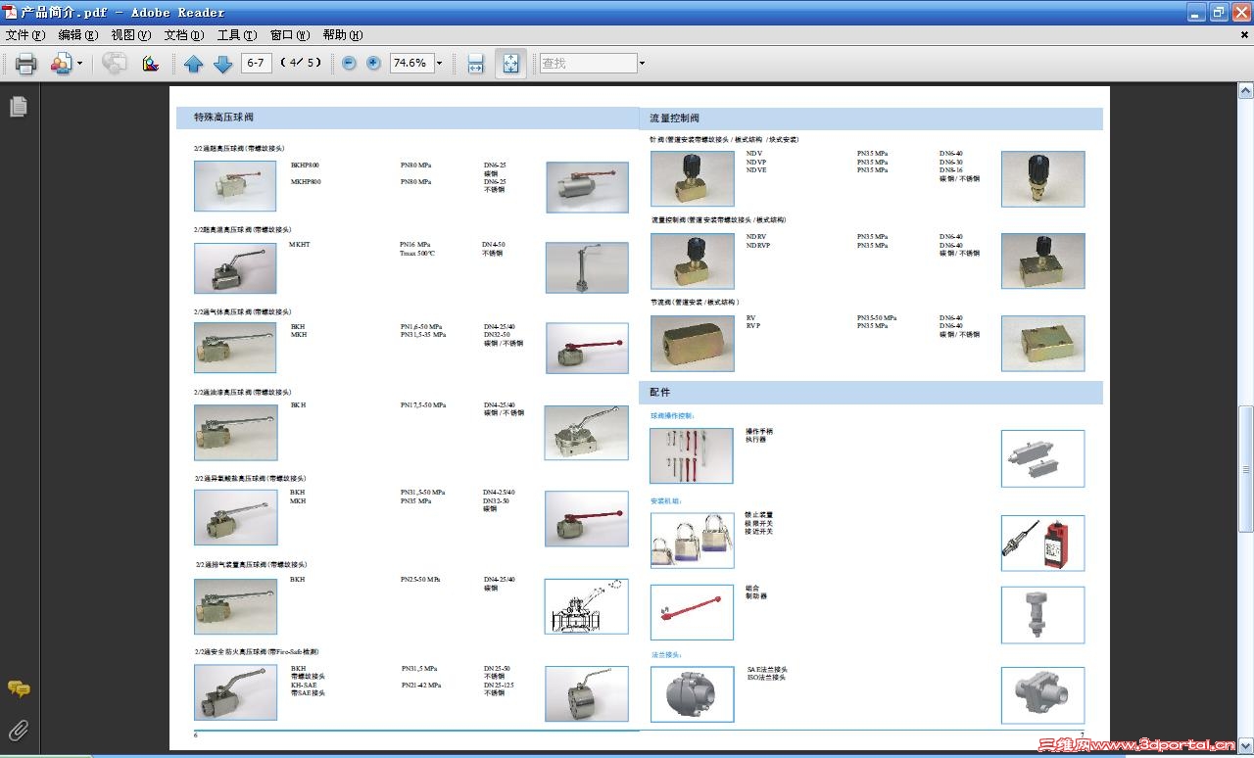Screen dimensions: 1254x758
Task: Click the SAE法兰接头 label
Action: (767, 670)
